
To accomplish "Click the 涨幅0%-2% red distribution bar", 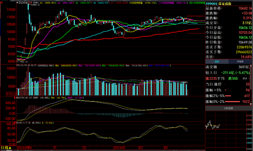I will click(x=232, y=102).
